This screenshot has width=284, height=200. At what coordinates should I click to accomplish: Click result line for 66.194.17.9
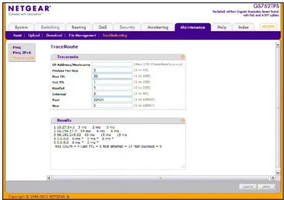[x=87, y=131]
